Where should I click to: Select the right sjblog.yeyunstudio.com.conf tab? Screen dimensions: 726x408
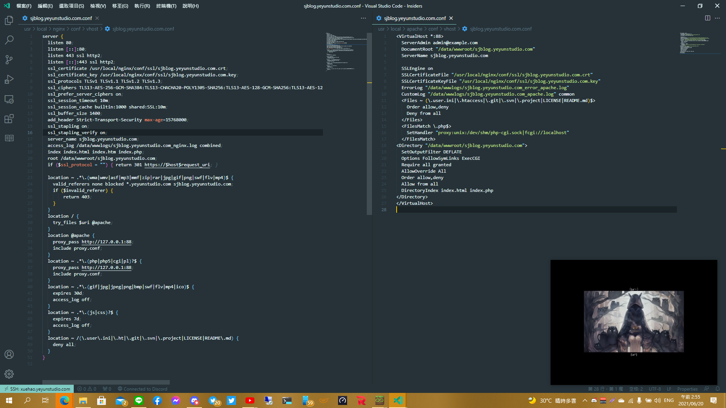(x=415, y=18)
